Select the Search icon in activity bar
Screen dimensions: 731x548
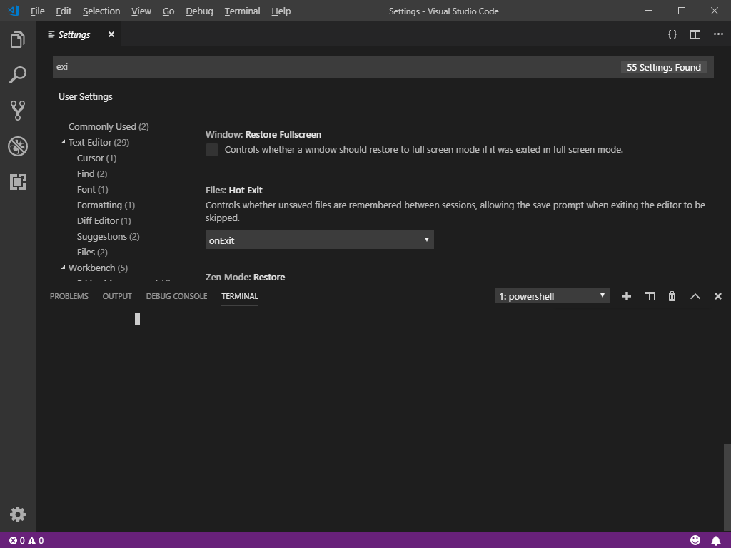(x=17, y=75)
